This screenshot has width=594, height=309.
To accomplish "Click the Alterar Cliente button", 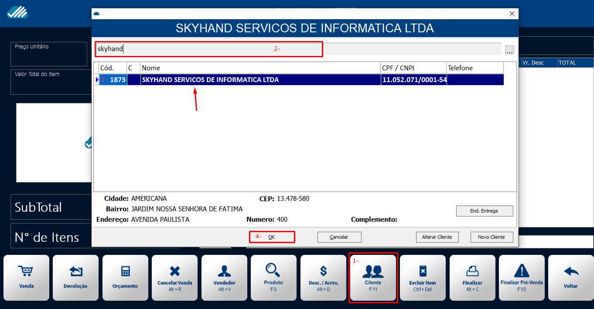I will pos(437,237).
